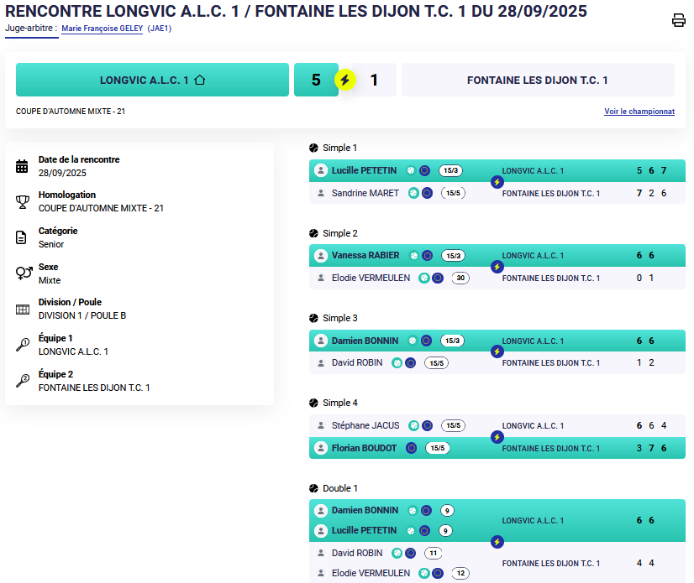Click the 15/5 ranking badge of David ROBIN in Simple 3
The height and width of the screenshot is (583, 694).
pyautogui.click(x=436, y=363)
